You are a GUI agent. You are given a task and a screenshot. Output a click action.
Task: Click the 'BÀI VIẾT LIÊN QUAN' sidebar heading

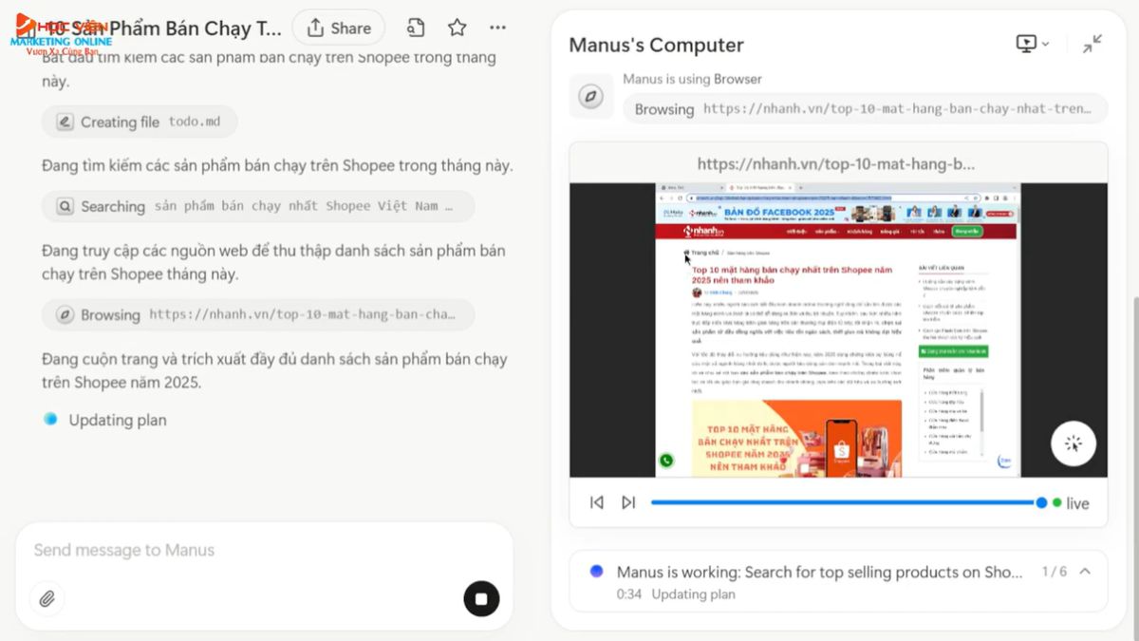pyautogui.click(x=941, y=269)
